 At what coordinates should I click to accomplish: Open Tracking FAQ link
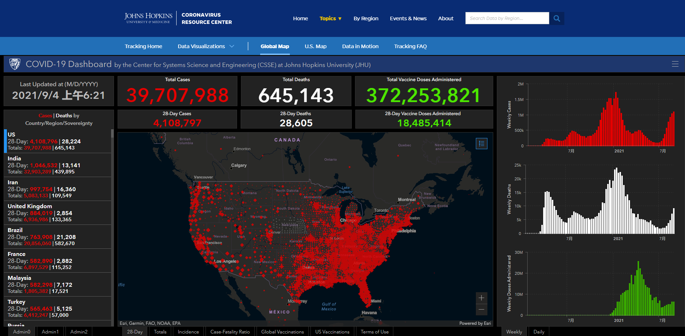[x=410, y=46]
